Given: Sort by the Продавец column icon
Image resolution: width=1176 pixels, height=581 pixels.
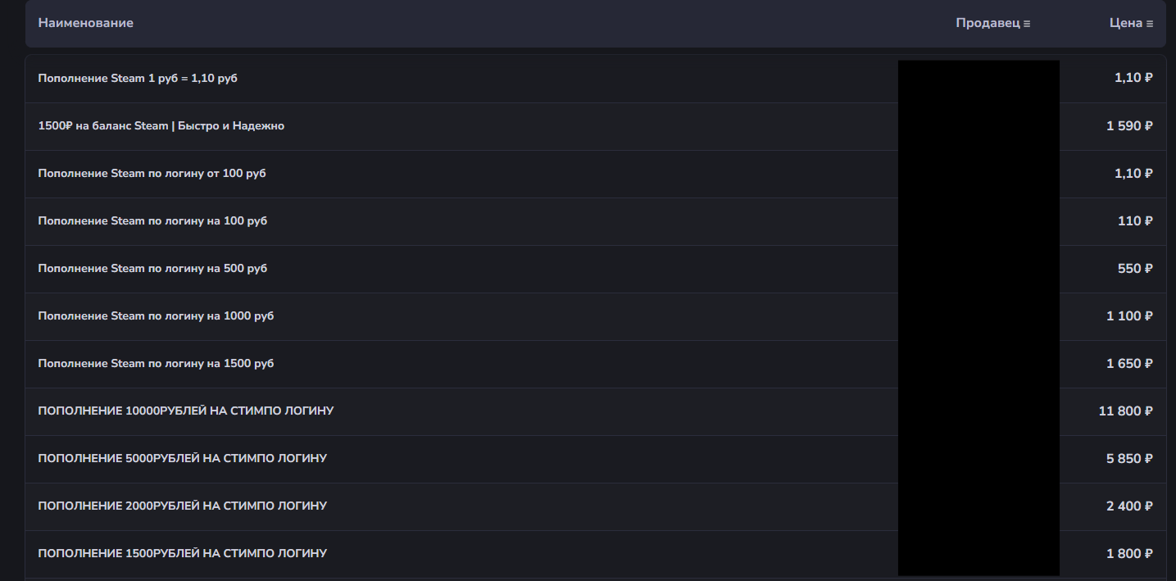Looking at the screenshot, I should click(x=1027, y=24).
